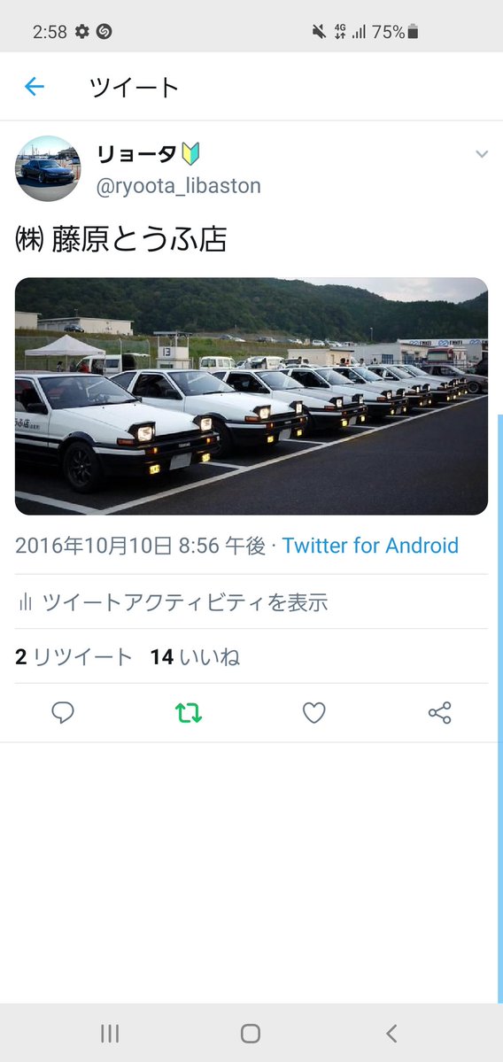Toggle the green retweet icon
This screenshot has width=503, height=1062.
tap(189, 712)
